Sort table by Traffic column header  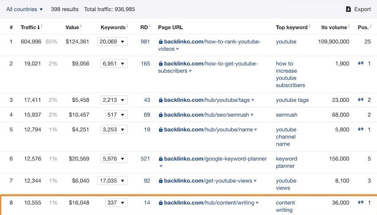[28, 27]
